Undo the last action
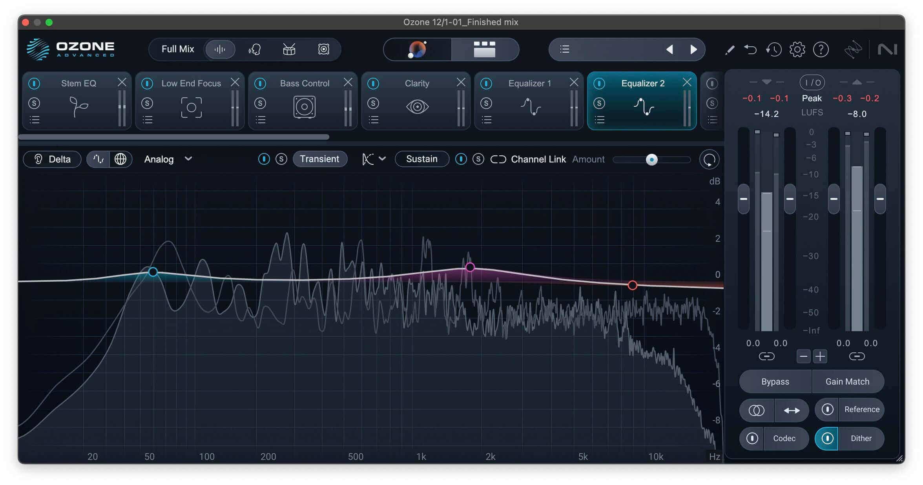This screenshot has width=923, height=485. 750,49
